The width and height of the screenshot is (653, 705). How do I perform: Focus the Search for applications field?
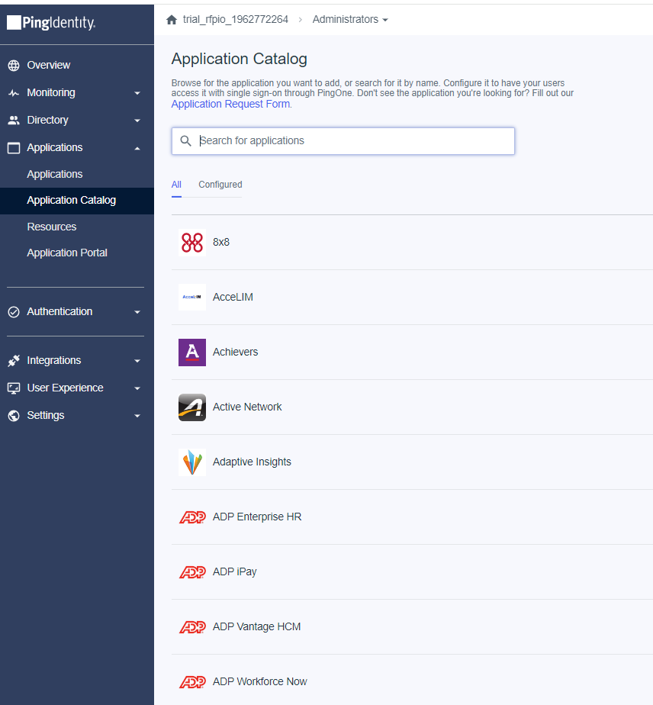[343, 141]
